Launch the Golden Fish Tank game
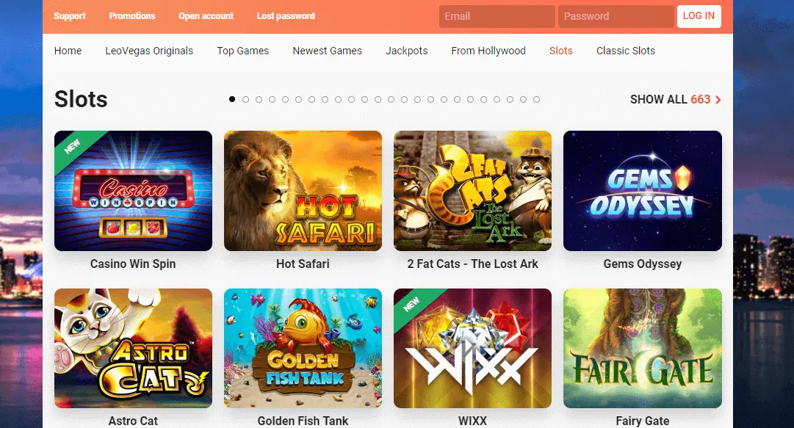The height and width of the screenshot is (428, 794). click(x=303, y=348)
